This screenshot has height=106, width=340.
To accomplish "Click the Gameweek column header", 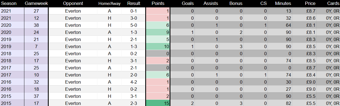I will 36,4.
